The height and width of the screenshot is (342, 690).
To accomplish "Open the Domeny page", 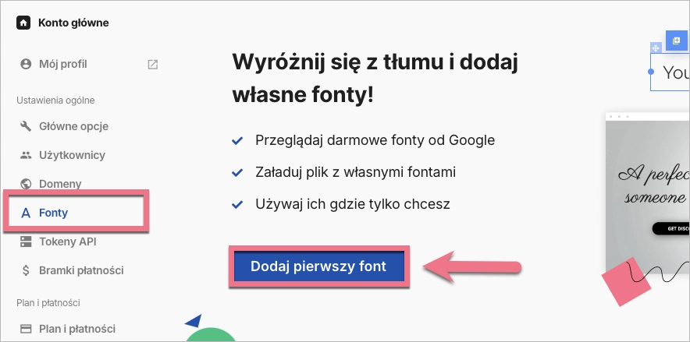I will pos(60,184).
